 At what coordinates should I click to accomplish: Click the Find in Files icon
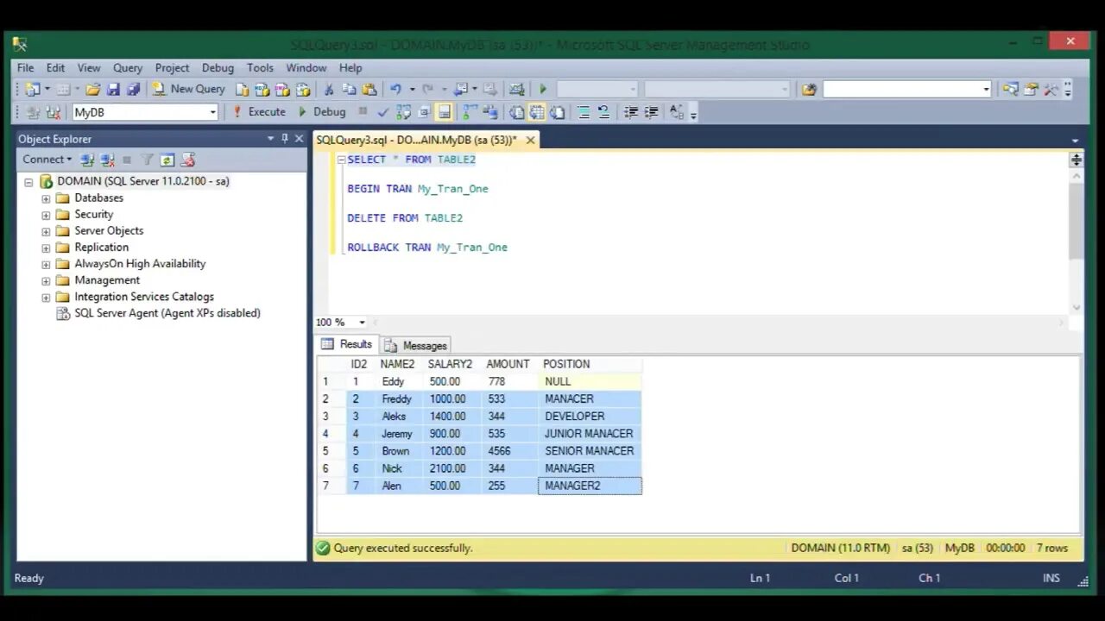[x=809, y=89]
